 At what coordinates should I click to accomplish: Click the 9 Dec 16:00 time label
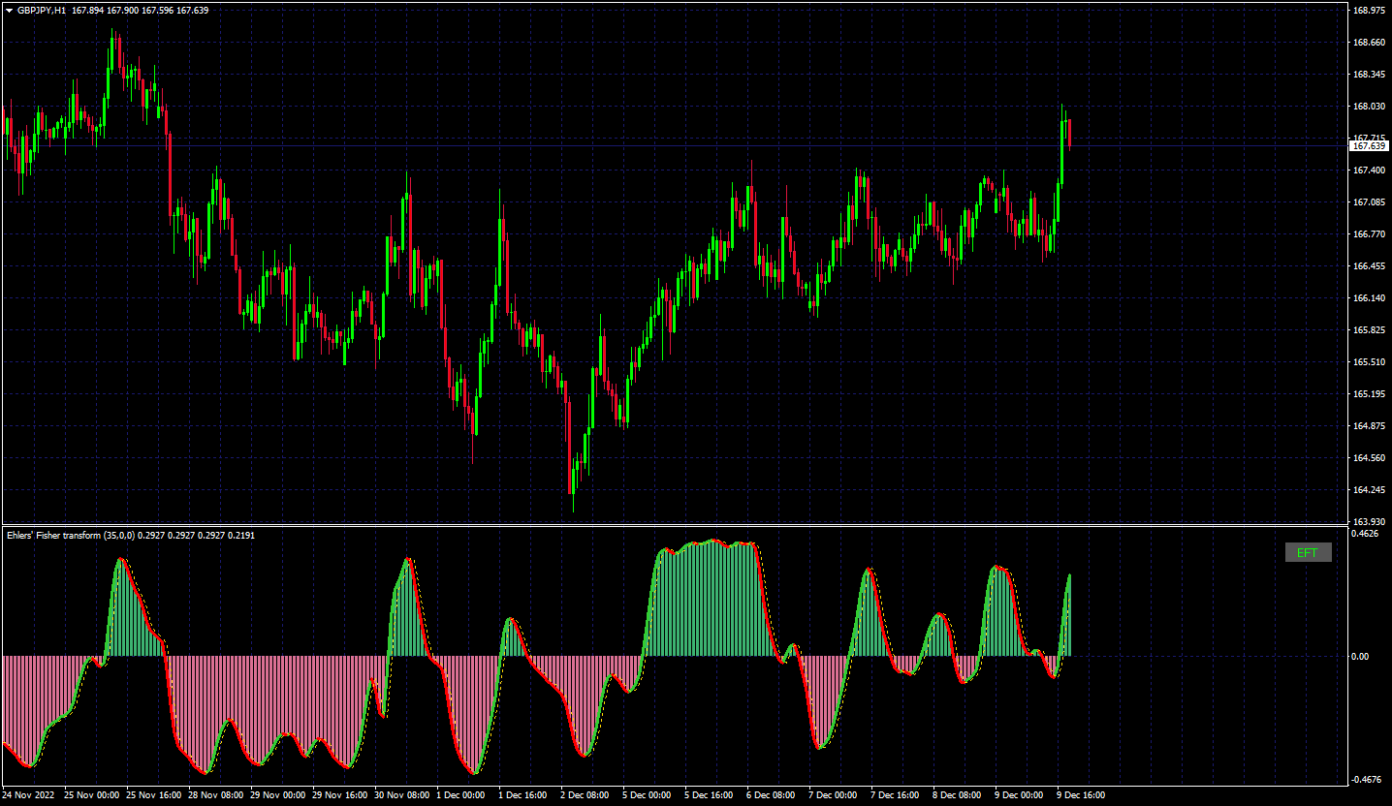(x=1081, y=795)
